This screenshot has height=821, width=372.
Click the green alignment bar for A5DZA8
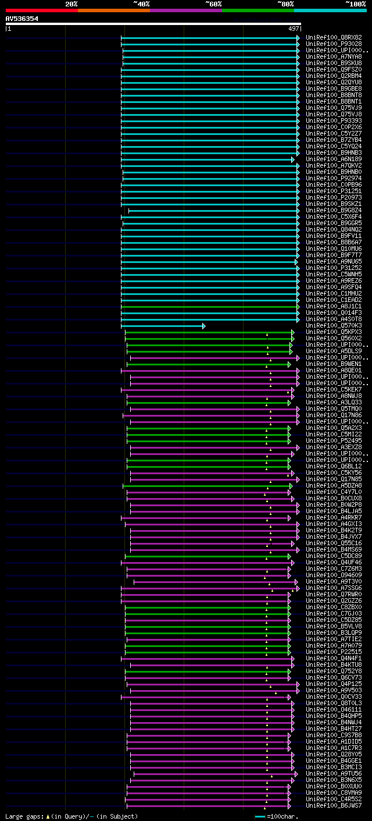point(208,486)
